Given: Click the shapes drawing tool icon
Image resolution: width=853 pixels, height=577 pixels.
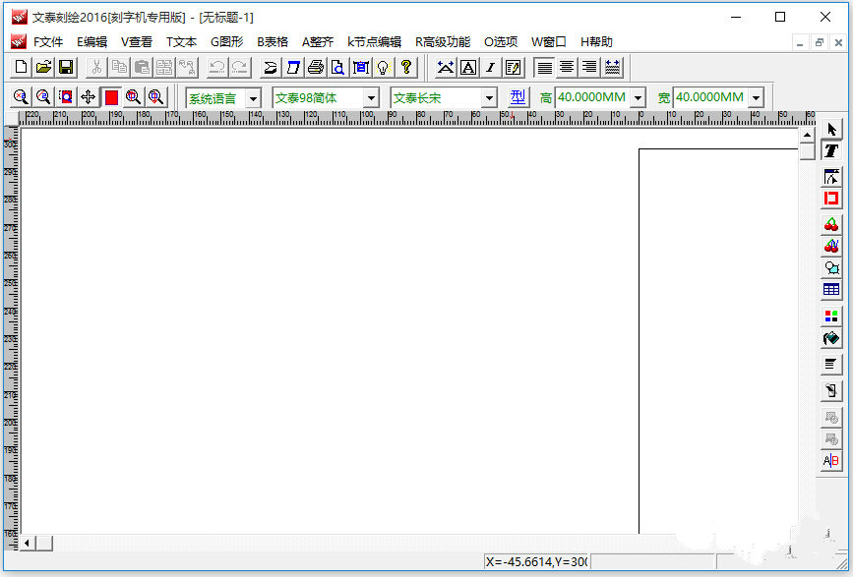Looking at the screenshot, I should click(x=831, y=267).
